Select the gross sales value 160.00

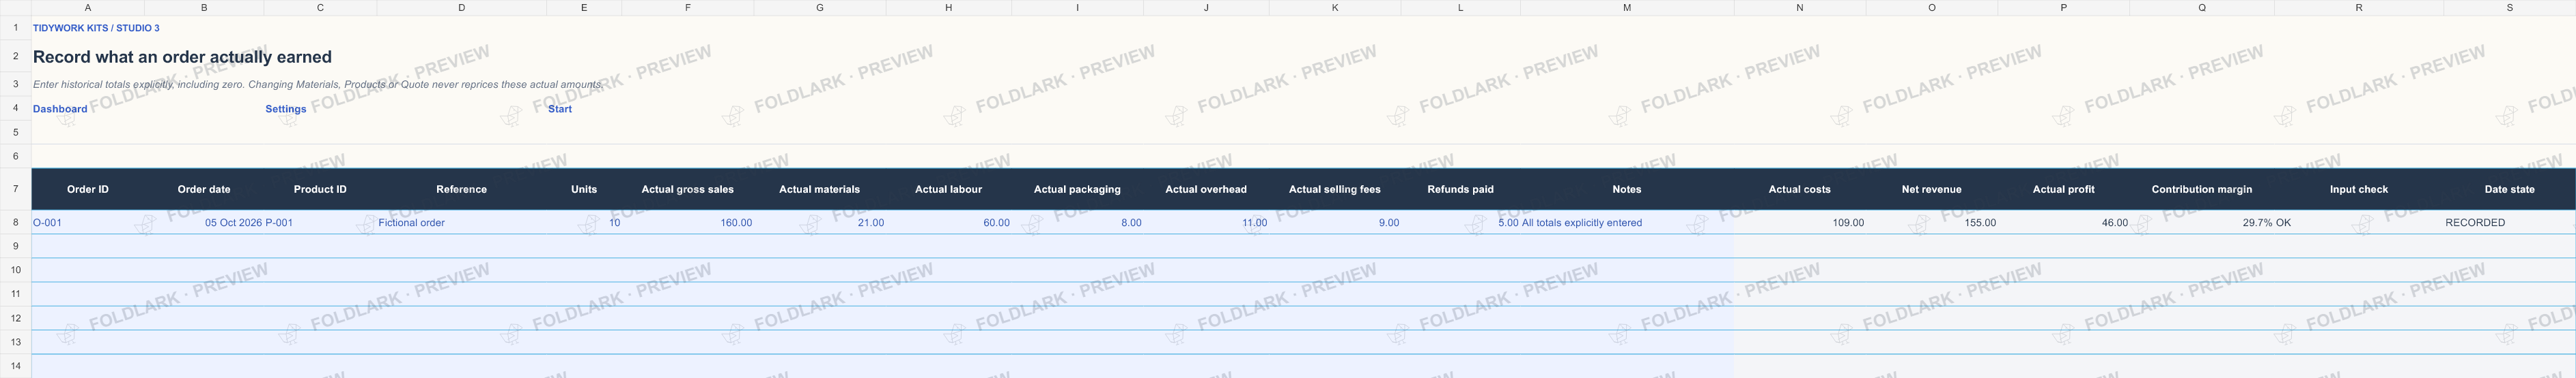coord(688,223)
